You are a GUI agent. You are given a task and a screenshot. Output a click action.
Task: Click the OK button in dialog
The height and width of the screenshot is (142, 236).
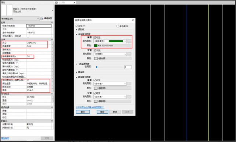pos(102,112)
